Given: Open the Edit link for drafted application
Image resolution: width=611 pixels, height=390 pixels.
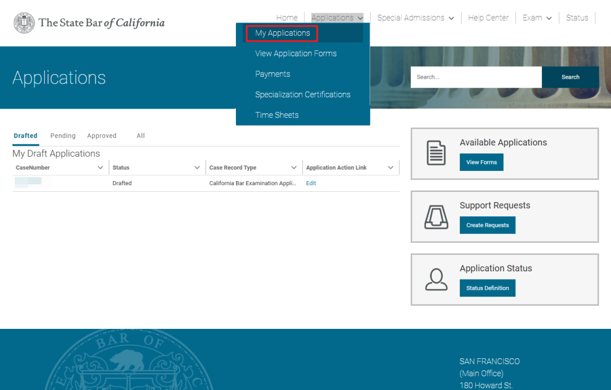Looking at the screenshot, I should [x=311, y=183].
